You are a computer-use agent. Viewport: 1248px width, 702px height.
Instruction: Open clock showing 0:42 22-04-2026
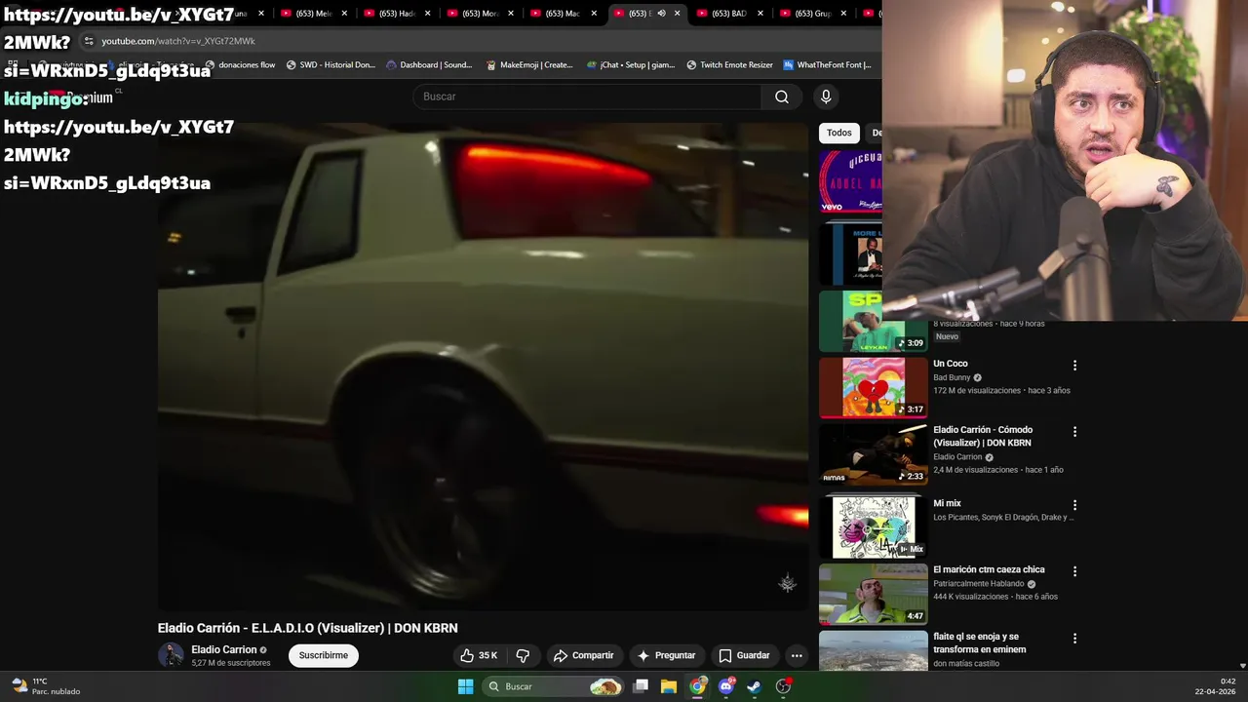[x=1215, y=686]
